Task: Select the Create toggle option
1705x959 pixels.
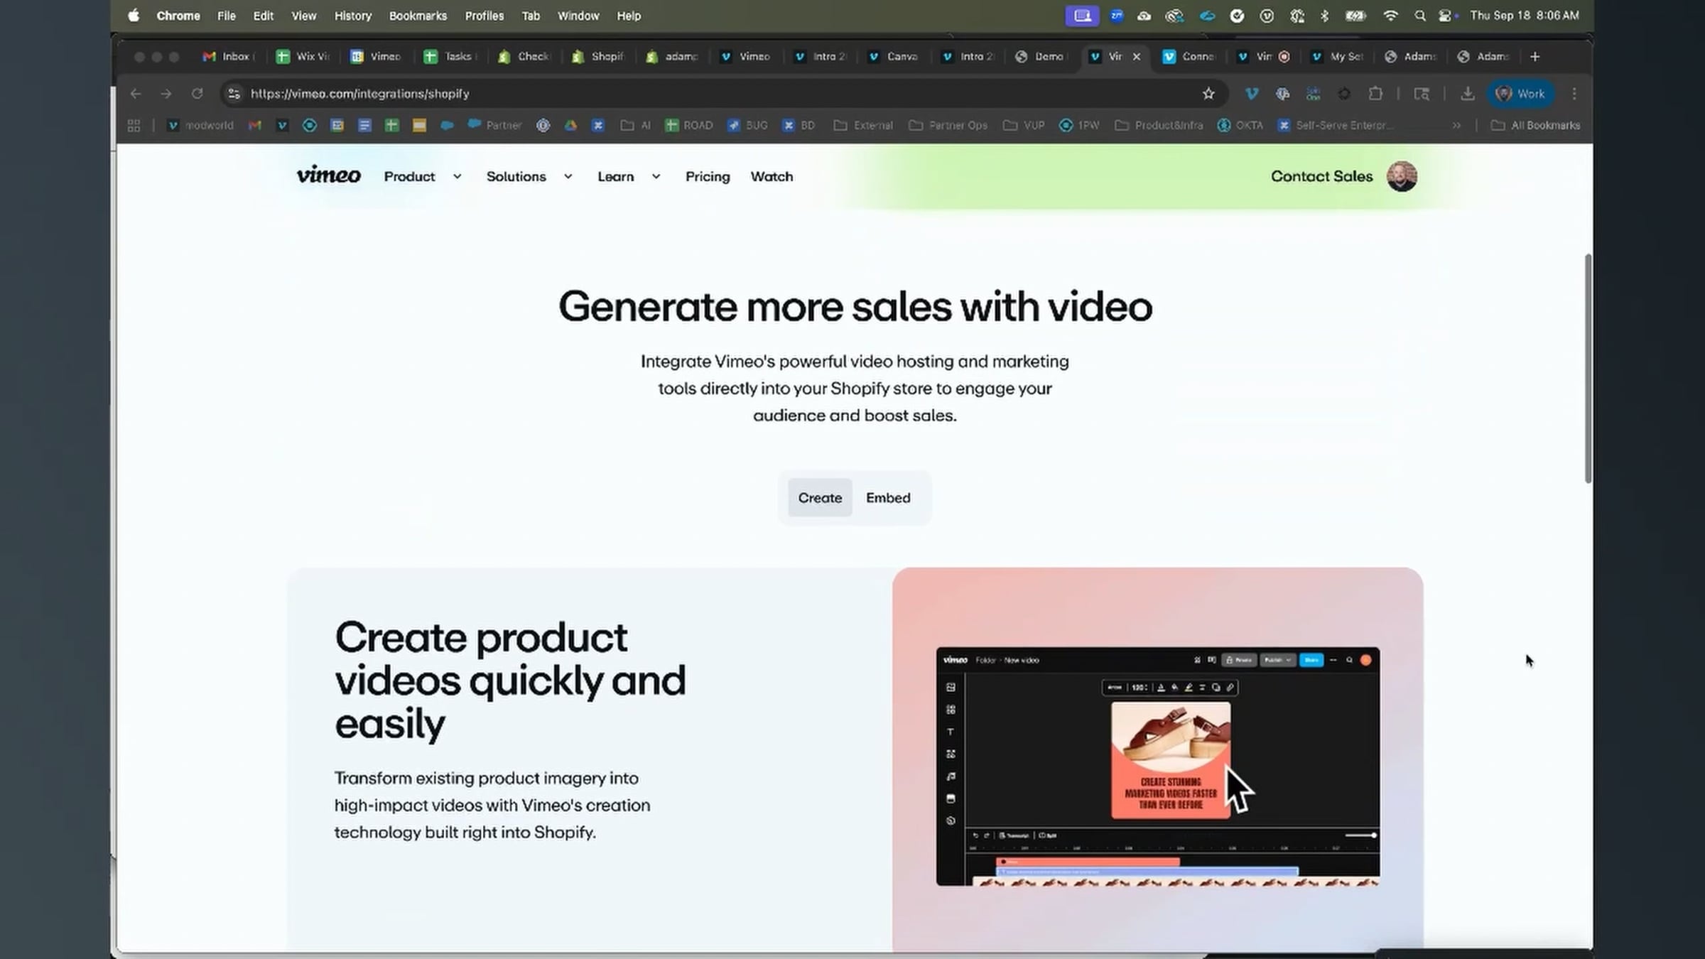Action: [820, 497]
